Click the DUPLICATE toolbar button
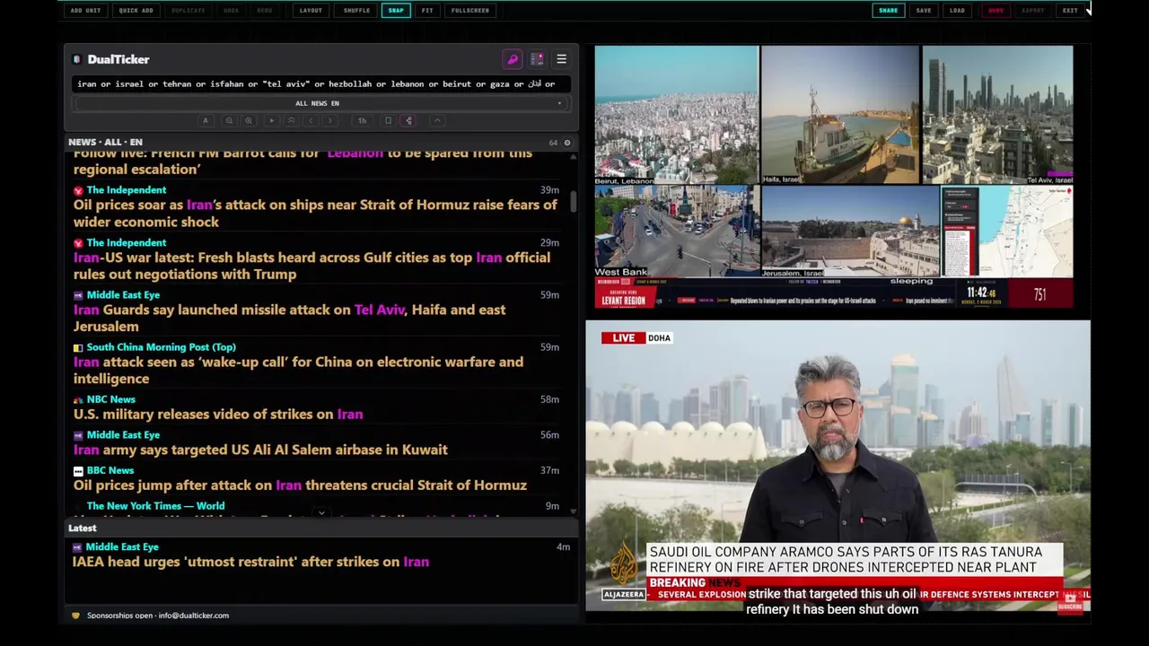The width and height of the screenshot is (1149, 646). coord(188,11)
